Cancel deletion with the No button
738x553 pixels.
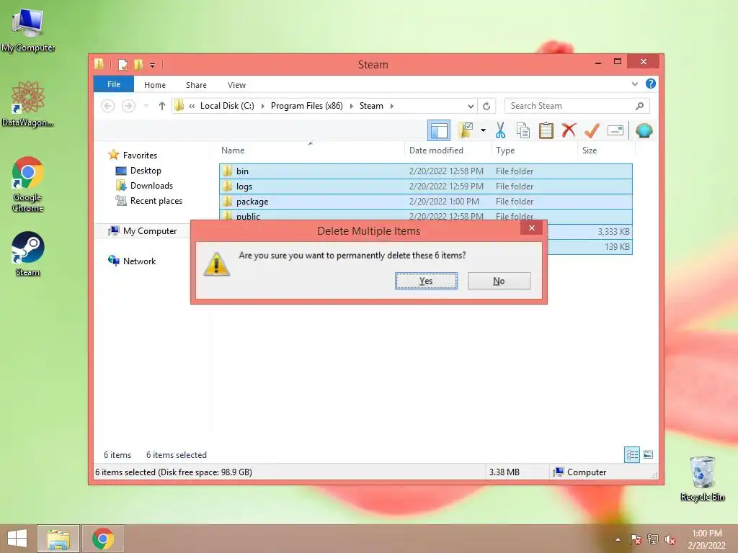click(499, 281)
